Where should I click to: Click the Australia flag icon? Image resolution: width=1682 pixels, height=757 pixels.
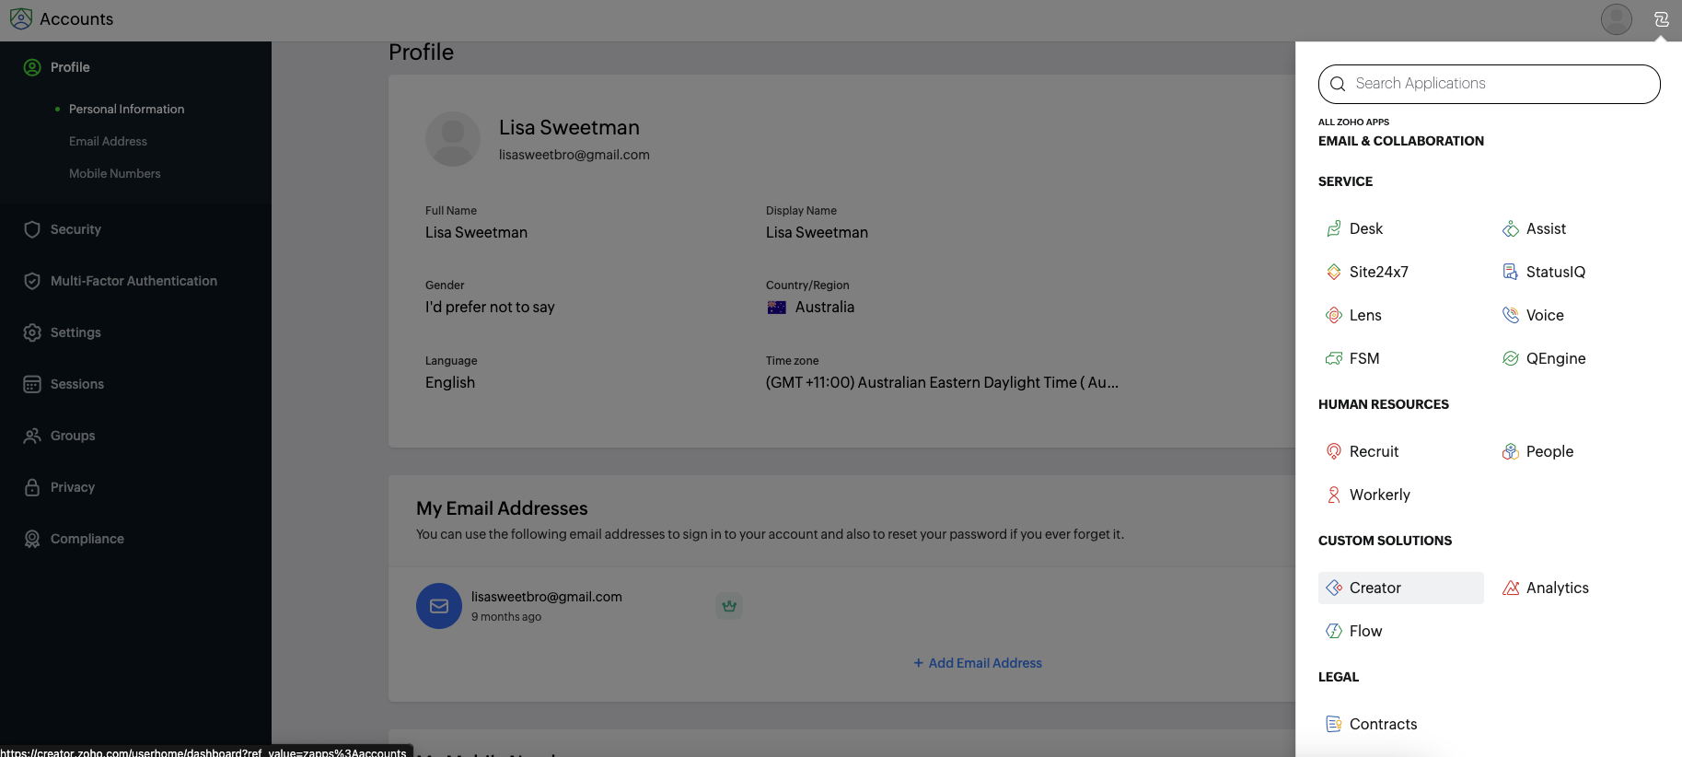(x=777, y=308)
